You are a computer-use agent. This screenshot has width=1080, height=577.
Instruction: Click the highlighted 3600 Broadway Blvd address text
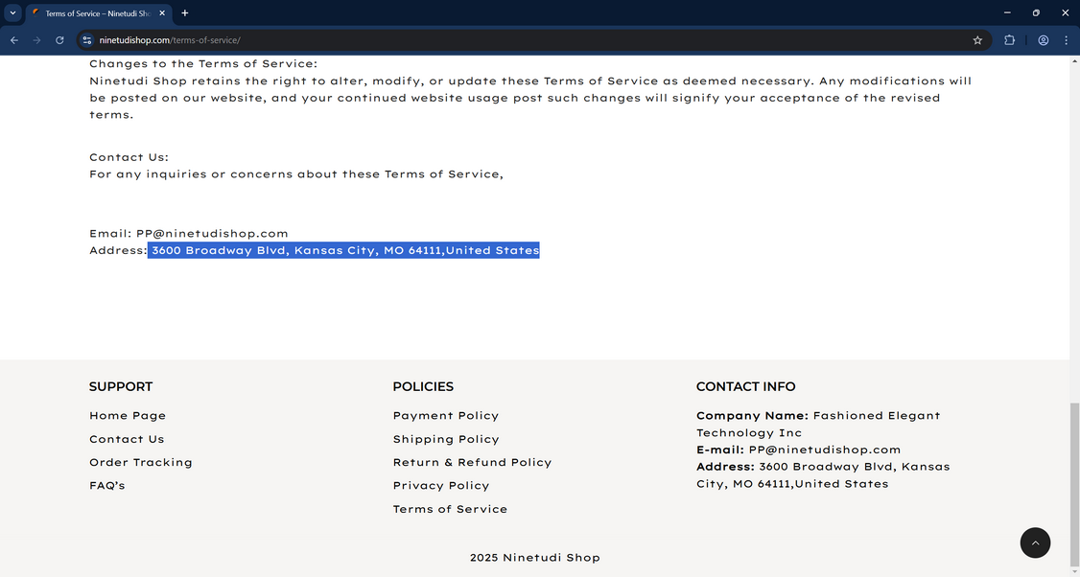click(x=344, y=250)
